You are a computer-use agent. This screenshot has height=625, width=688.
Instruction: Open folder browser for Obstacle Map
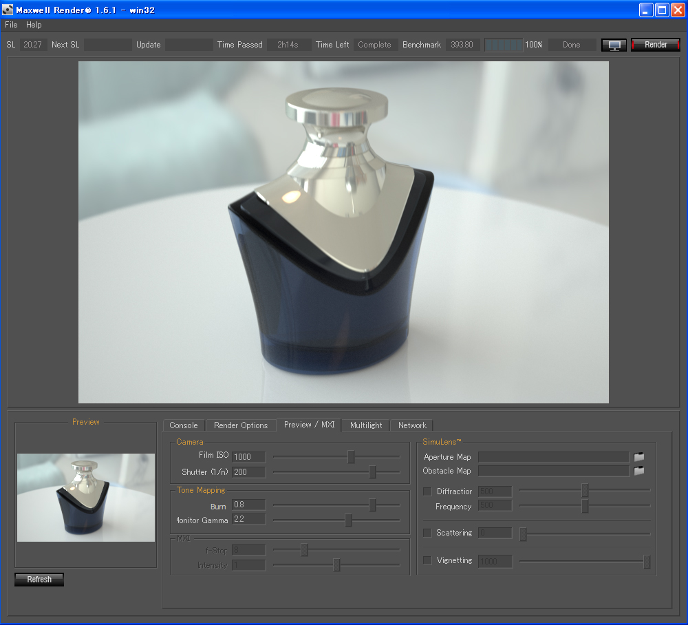tap(639, 471)
